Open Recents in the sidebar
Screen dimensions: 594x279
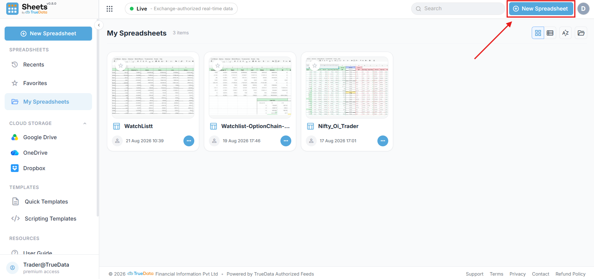[48, 65]
